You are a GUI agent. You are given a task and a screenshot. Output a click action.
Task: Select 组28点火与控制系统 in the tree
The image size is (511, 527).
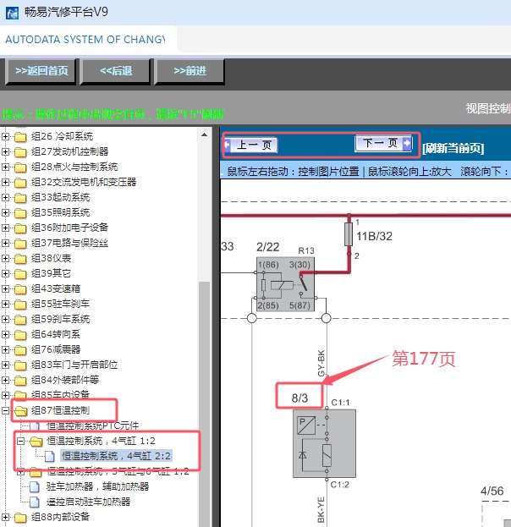pos(74,167)
